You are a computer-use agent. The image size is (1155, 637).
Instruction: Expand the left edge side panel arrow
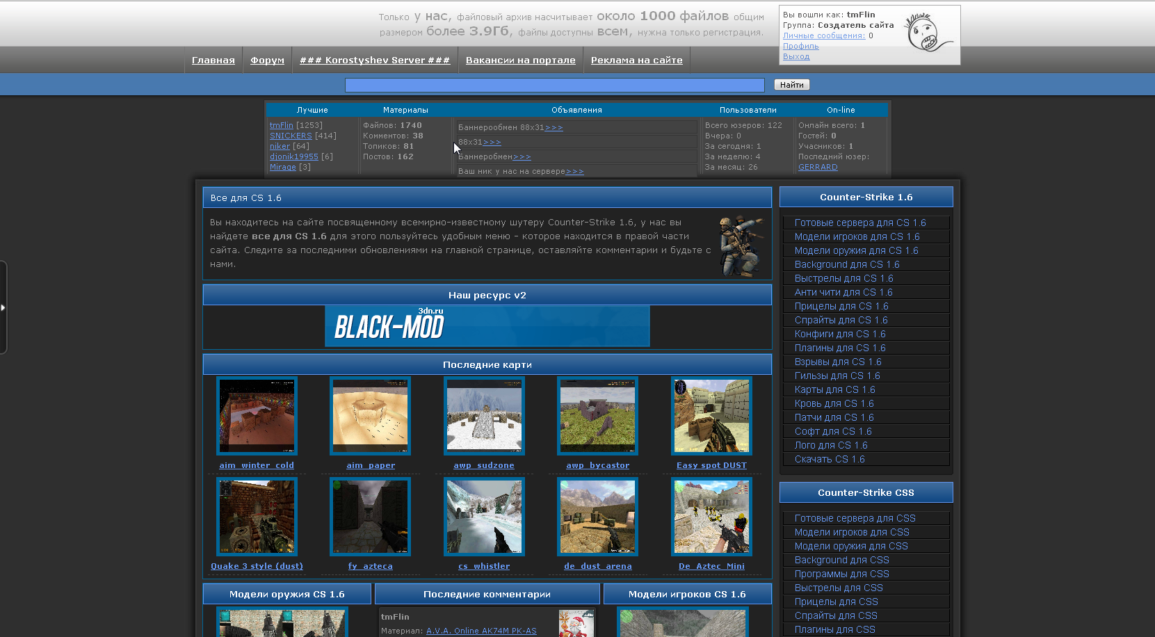3,307
